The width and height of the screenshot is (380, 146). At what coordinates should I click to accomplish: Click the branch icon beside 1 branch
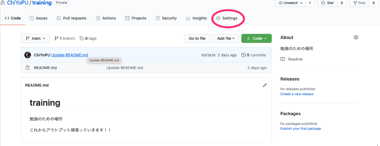coord(56,38)
